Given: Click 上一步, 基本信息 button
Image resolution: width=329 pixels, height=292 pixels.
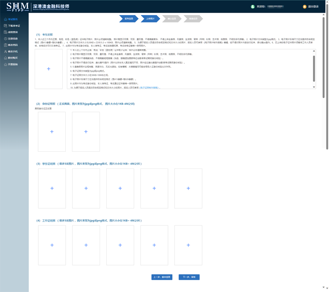Looking at the screenshot, I should point(162,277).
